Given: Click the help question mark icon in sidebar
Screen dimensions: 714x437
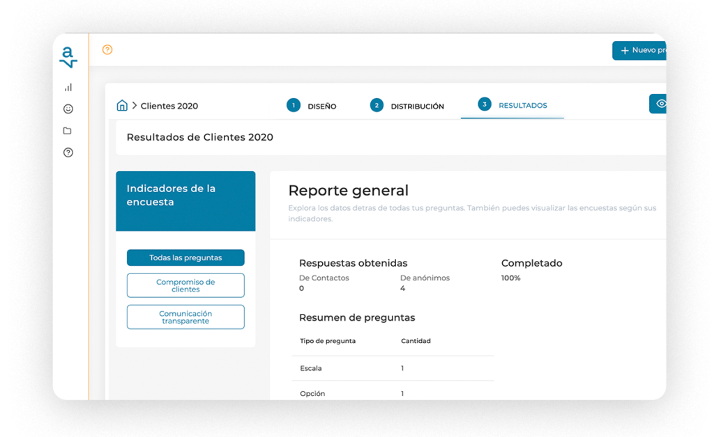Looking at the screenshot, I should pos(68,152).
